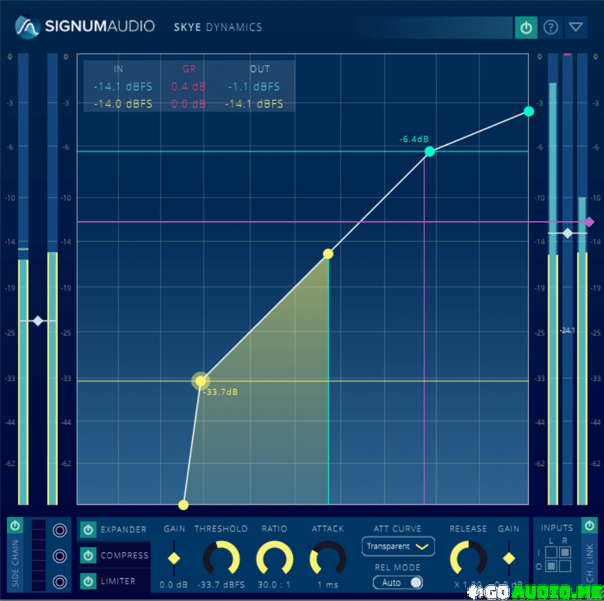Click the teal compressor node labeled -6.4dB

point(430,151)
